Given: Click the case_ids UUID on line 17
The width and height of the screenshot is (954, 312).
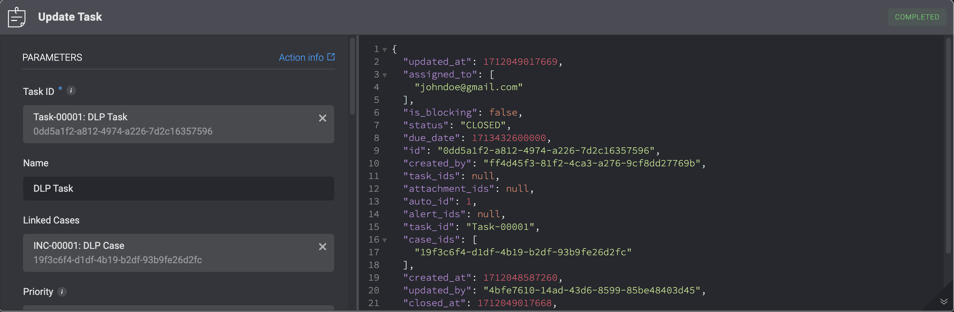Looking at the screenshot, I should click(523, 252).
